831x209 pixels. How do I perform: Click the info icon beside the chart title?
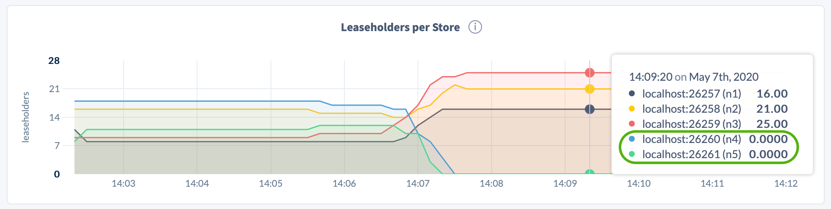pos(475,27)
